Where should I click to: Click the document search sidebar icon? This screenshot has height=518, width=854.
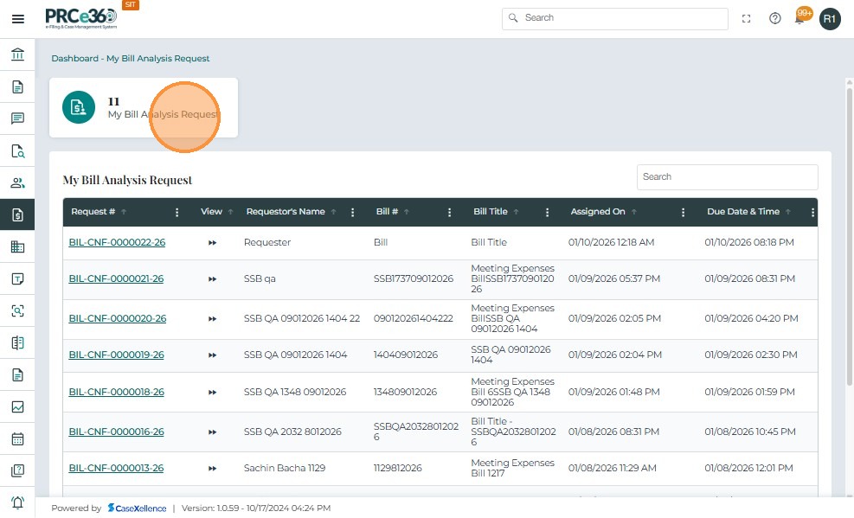(17, 150)
